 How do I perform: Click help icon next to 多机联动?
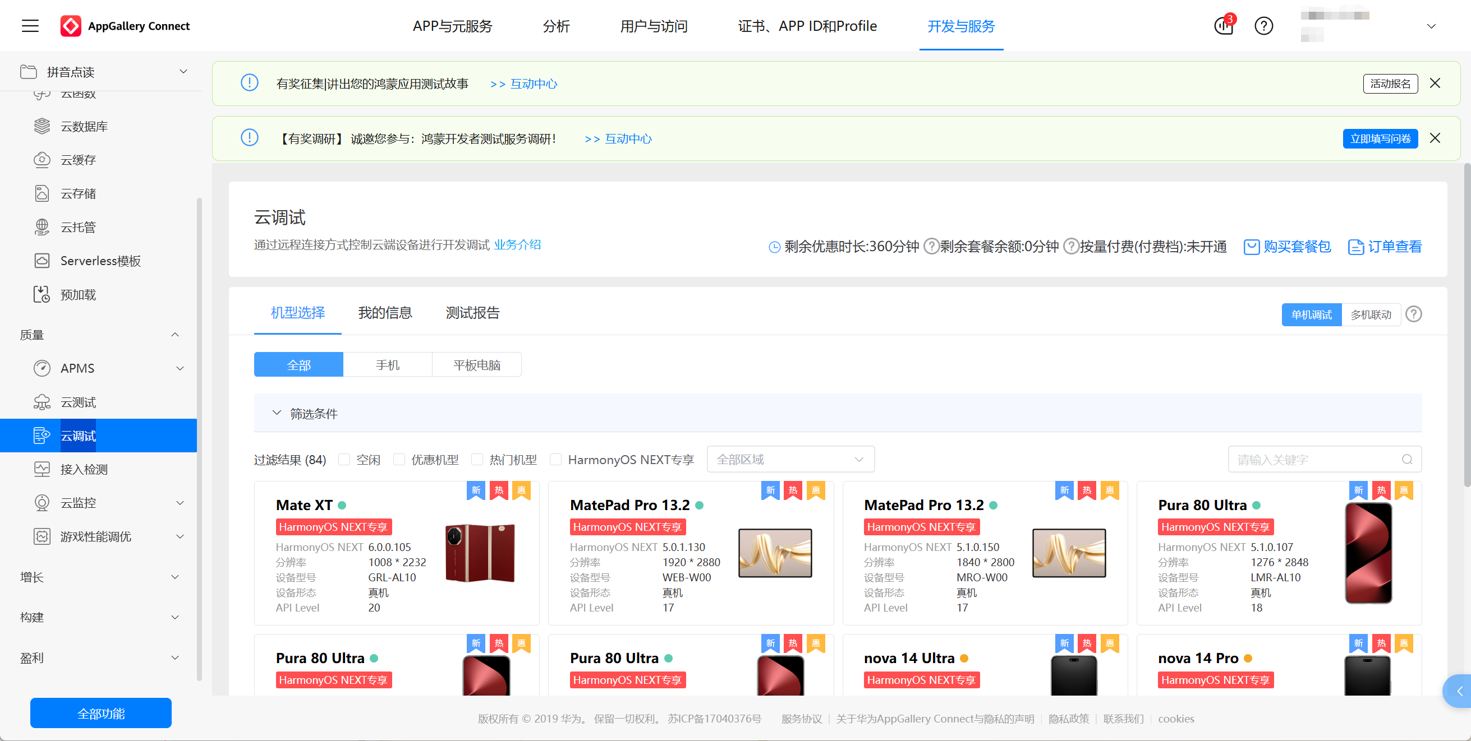point(1414,314)
